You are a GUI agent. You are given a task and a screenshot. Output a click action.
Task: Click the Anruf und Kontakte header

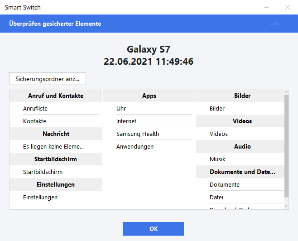(56, 96)
